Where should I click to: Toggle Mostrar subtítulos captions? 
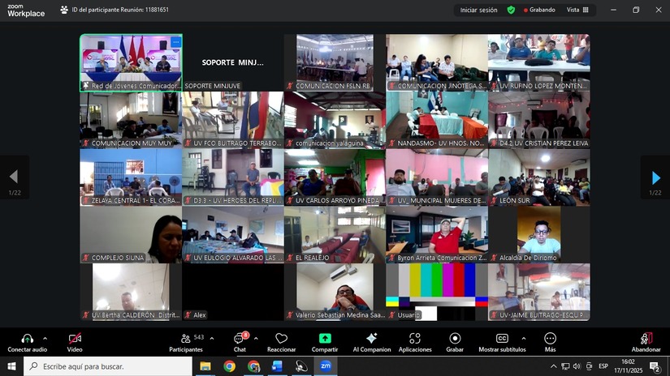point(502,338)
